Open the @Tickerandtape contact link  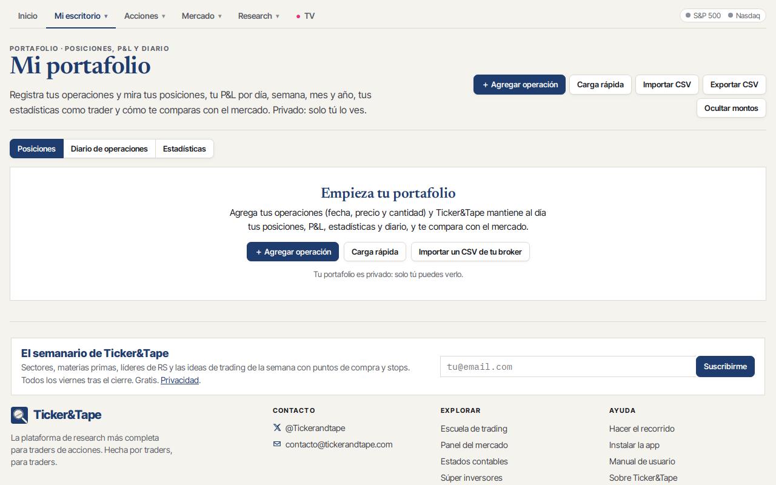[x=315, y=428]
